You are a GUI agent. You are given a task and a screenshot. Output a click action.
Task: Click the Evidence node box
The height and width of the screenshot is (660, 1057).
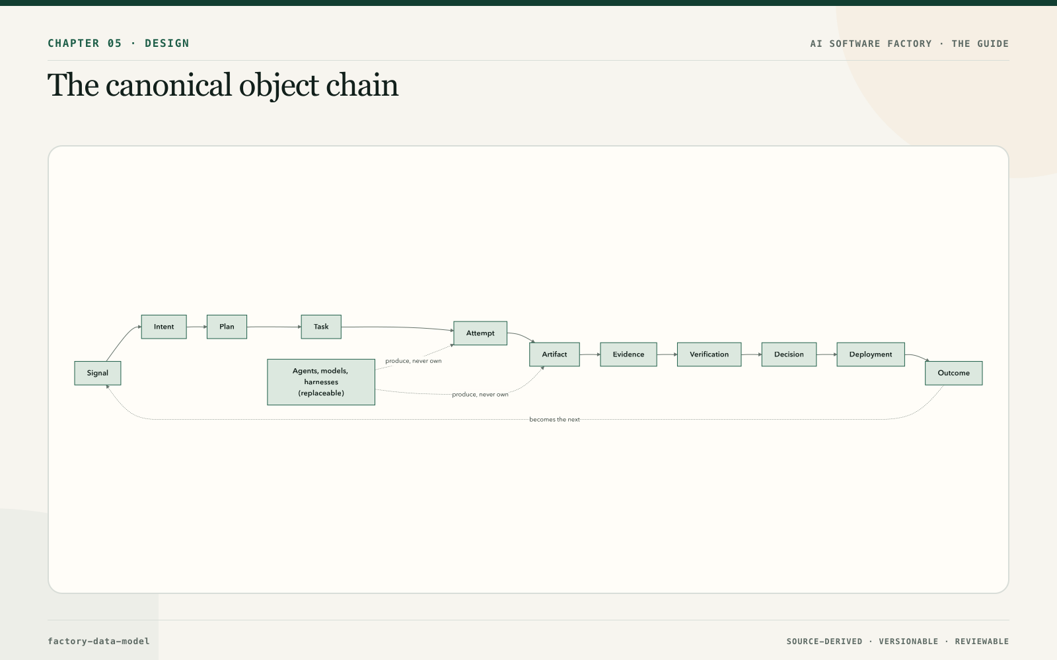point(628,354)
